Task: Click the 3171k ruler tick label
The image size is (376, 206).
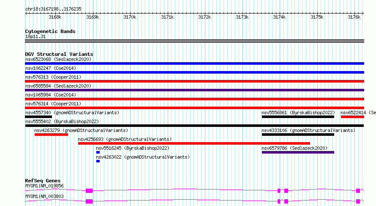Action: point(167,17)
